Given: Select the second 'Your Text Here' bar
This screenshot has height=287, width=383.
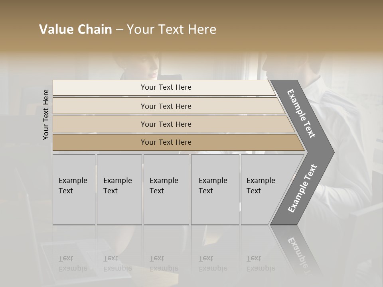Looking at the screenshot, I should coord(169,106).
